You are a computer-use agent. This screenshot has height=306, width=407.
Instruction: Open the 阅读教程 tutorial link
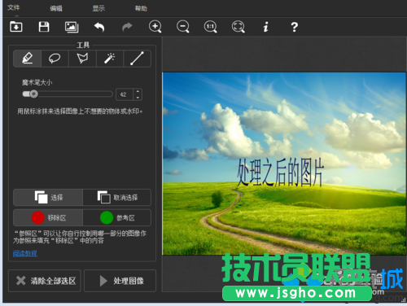[25, 253]
